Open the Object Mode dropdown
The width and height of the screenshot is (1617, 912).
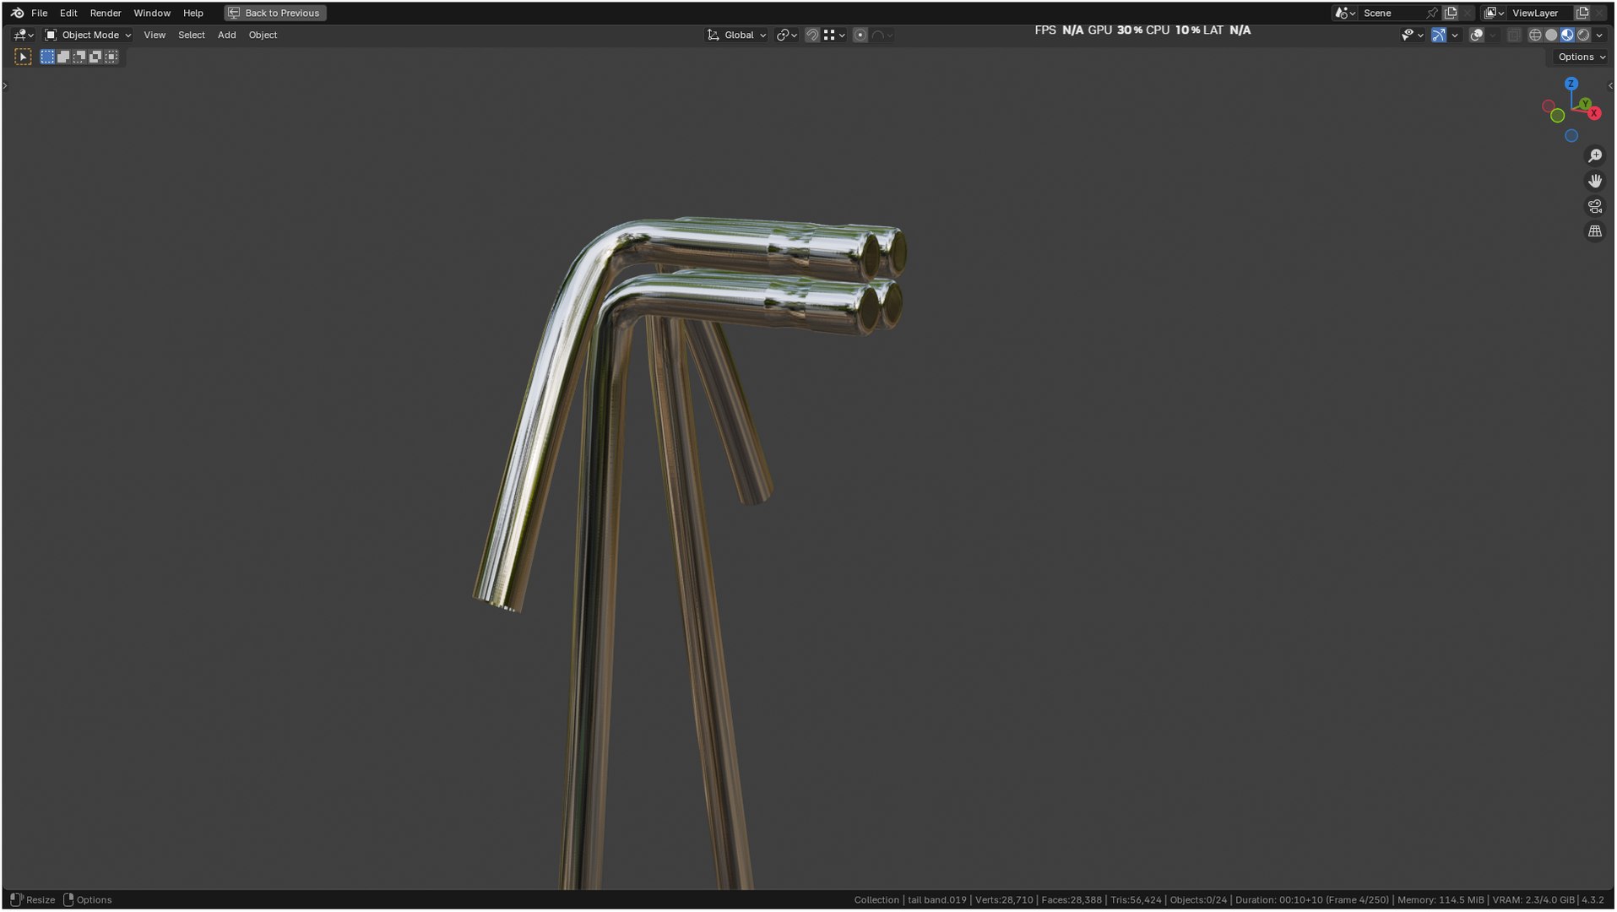[88, 35]
